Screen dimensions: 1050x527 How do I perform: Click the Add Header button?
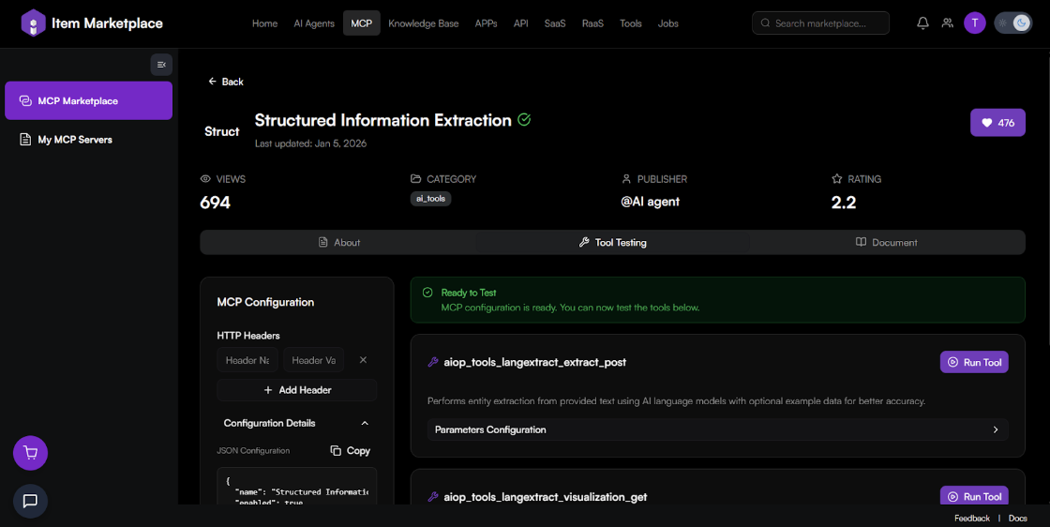point(297,390)
